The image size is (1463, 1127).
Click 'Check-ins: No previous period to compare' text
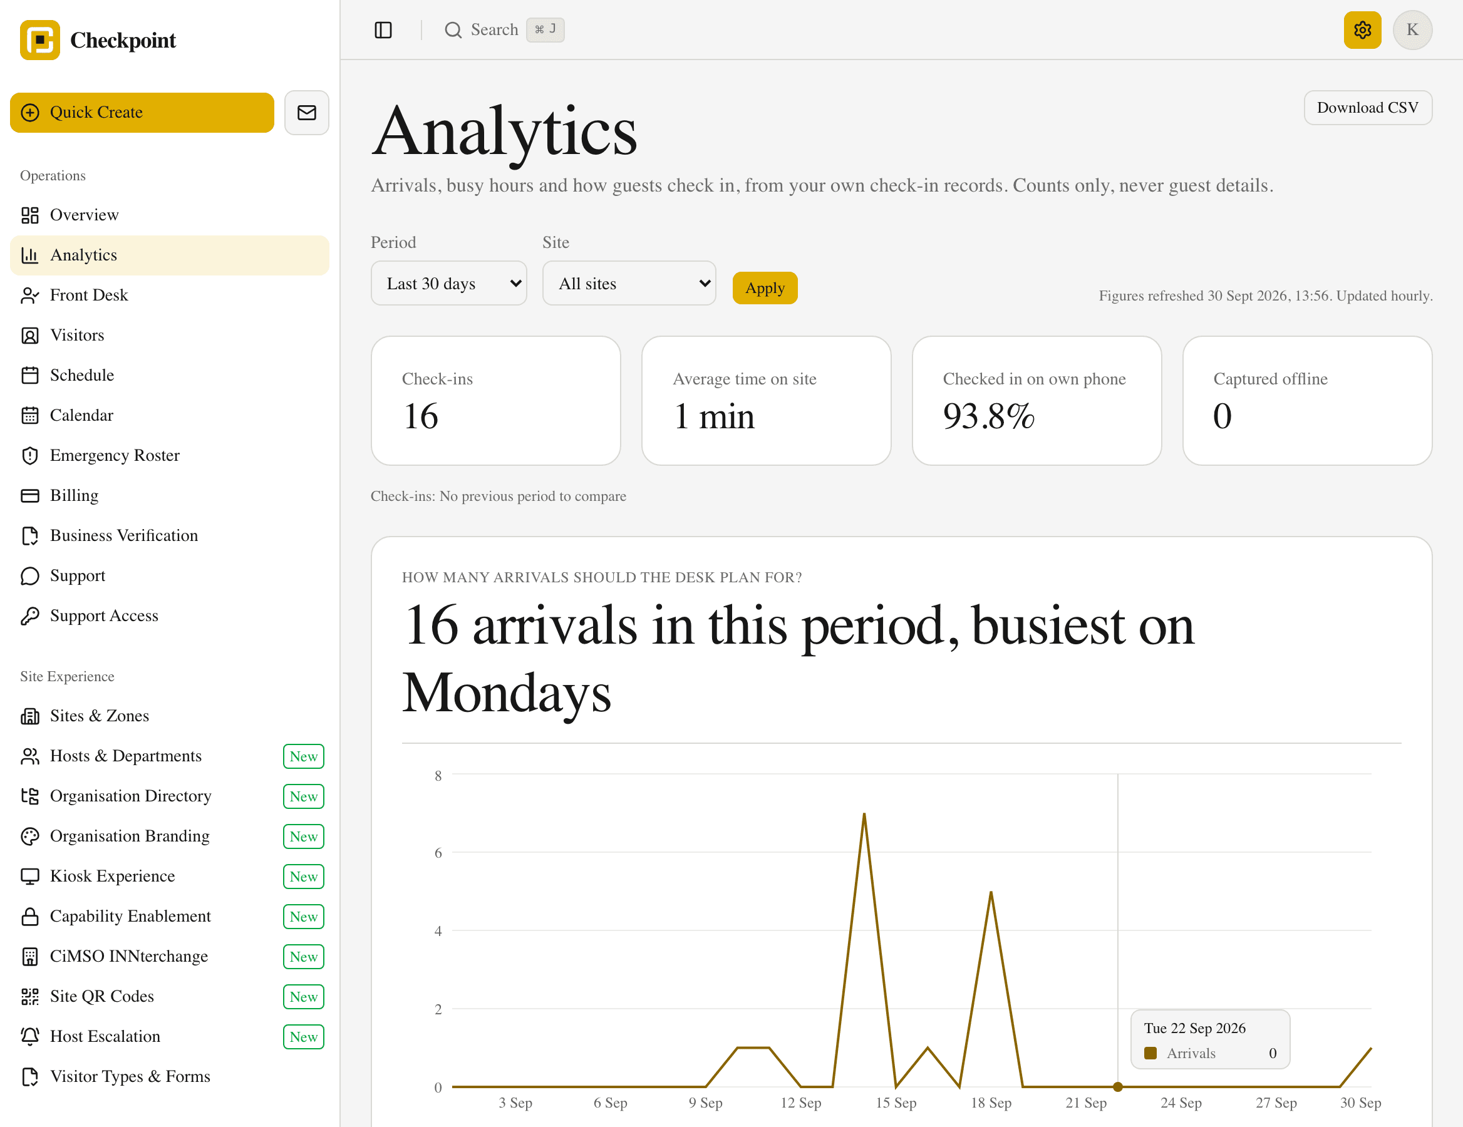[x=499, y=497]
